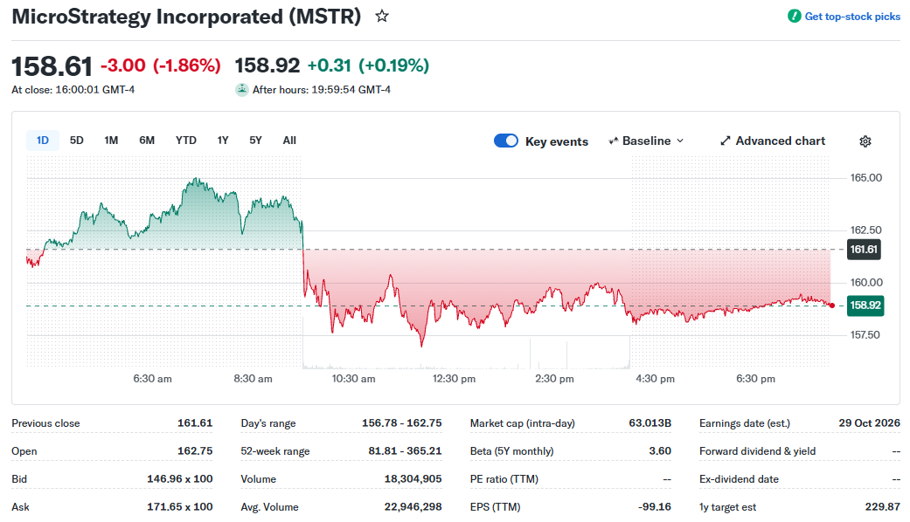The width and height of the screenshot is (910, 522).
Task: Open the Baseline chart type dropdown
Action: (x=646, y=141)
